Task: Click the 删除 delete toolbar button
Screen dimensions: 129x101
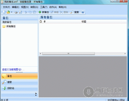Action: coord(64,12)
